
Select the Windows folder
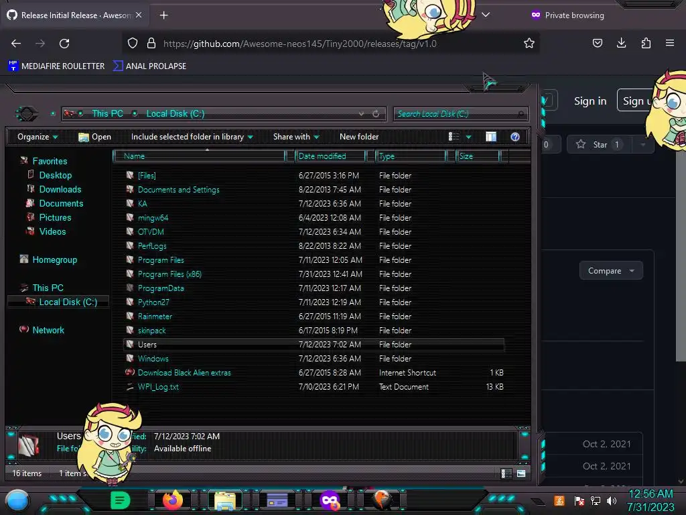(x=153, y=359)
